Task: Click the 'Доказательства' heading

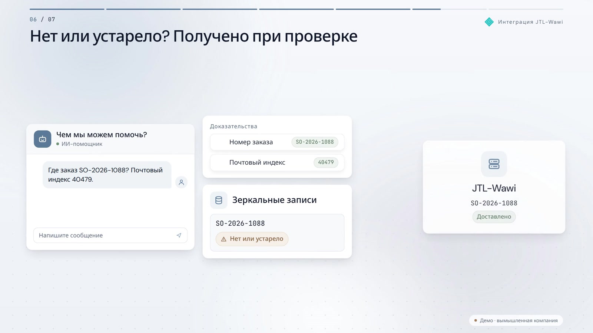Action: [233, 127]
